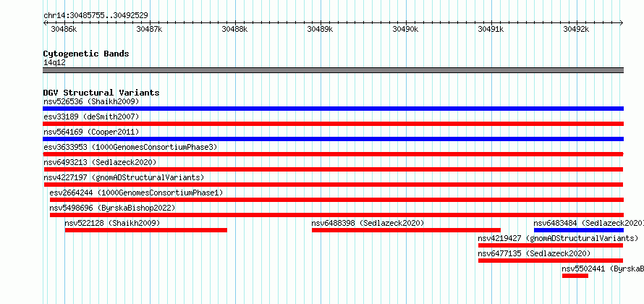
Task: Click the red nsv6488398 variant bar
Action: point(406,230)
